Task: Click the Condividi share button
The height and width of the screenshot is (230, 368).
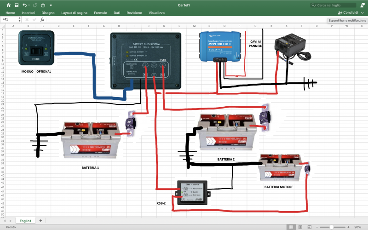Action: coord(348,13)
